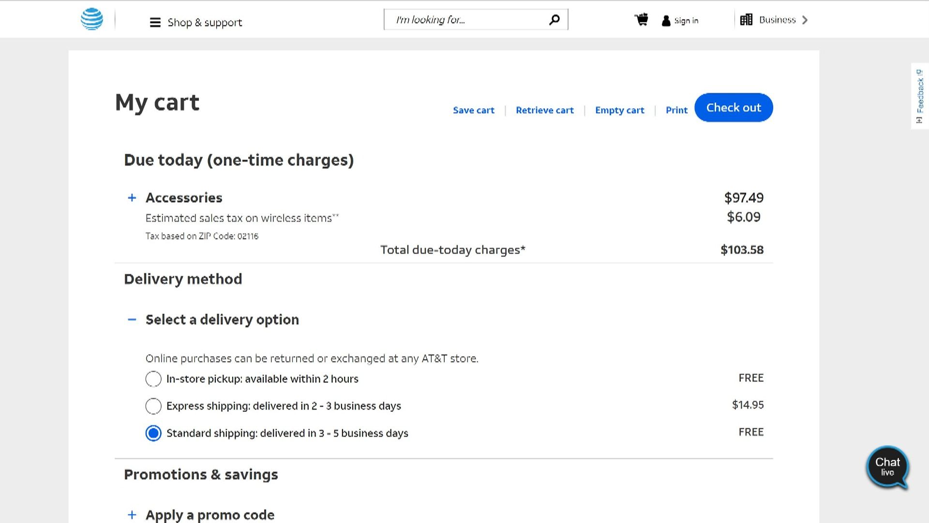
Task: Open the hamburger navigation menu
Action: pyautogui.click(x=155, y=22)
